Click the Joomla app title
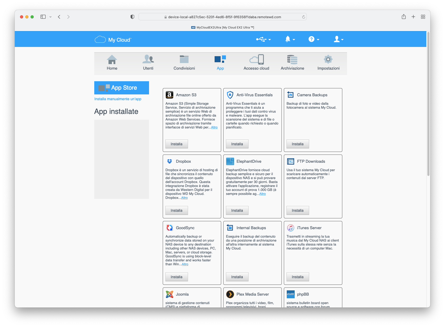Image resolution: width=445 pixels, height=327 pixels. tap(182, 294)
